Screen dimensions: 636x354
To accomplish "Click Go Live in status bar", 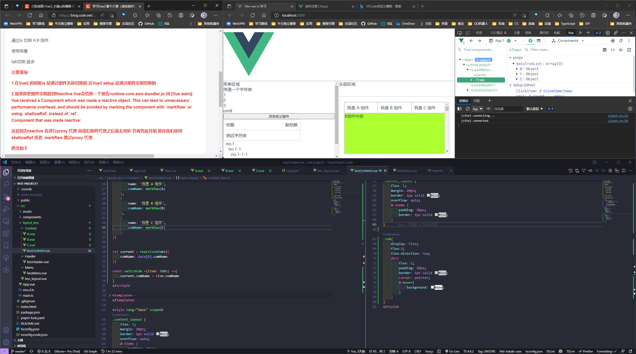I will pos(452,351).
